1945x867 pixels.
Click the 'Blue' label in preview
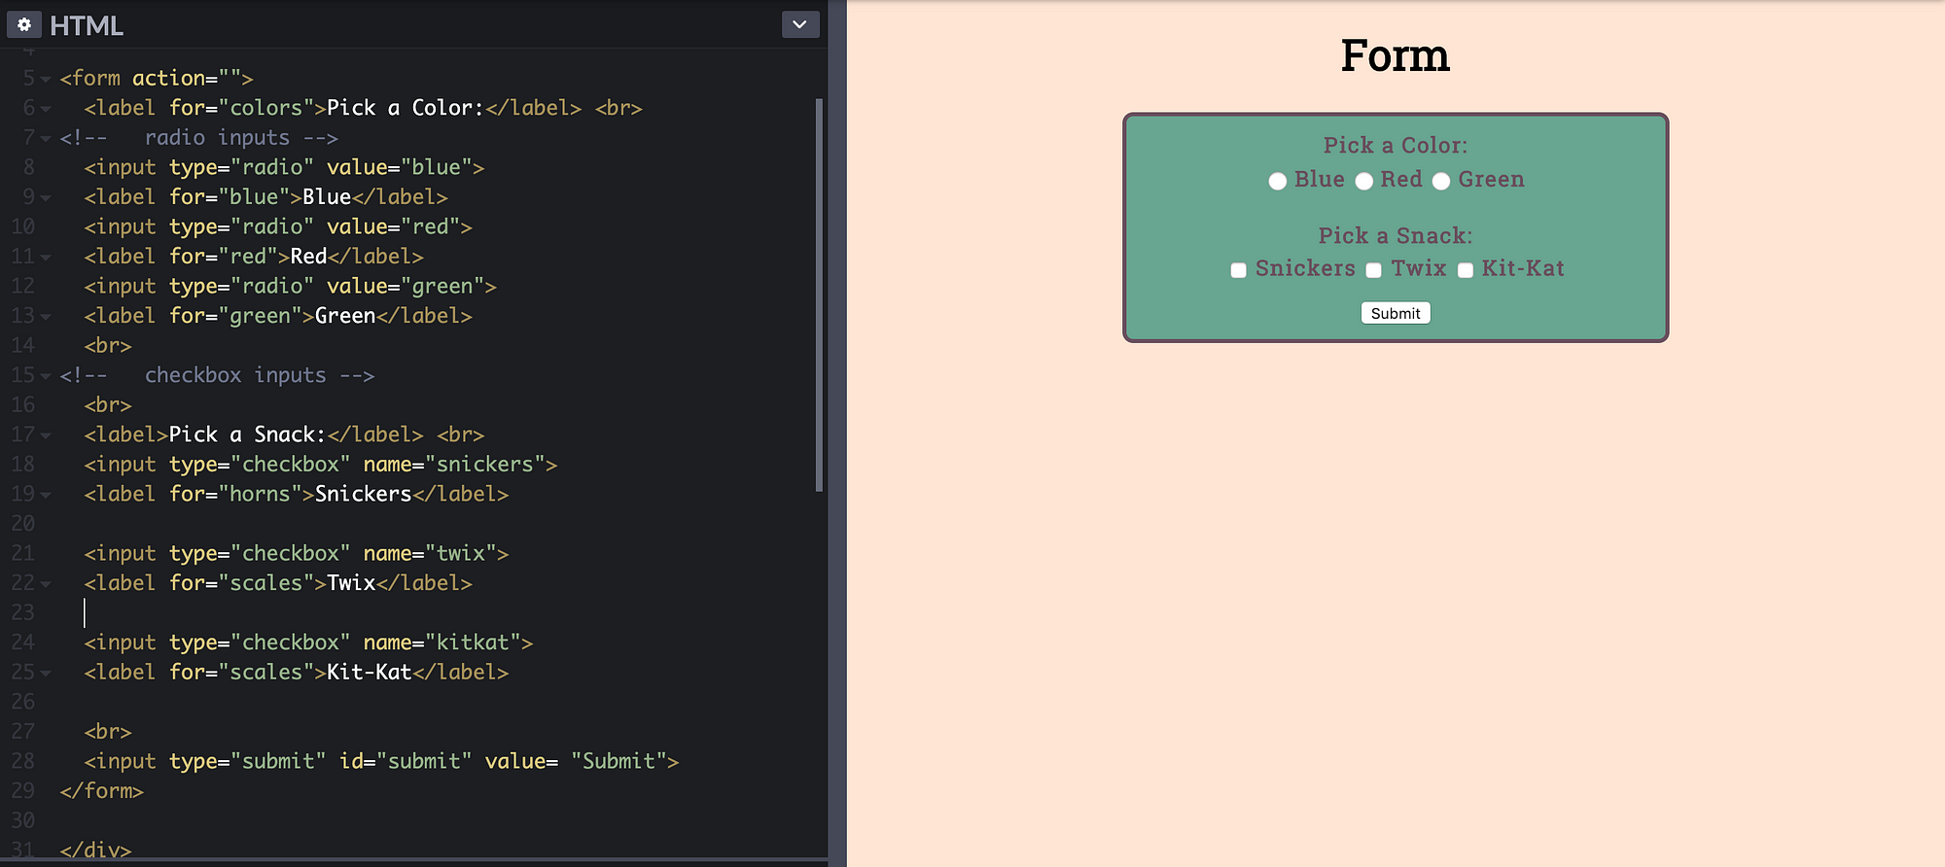(x=1320, y=179)
